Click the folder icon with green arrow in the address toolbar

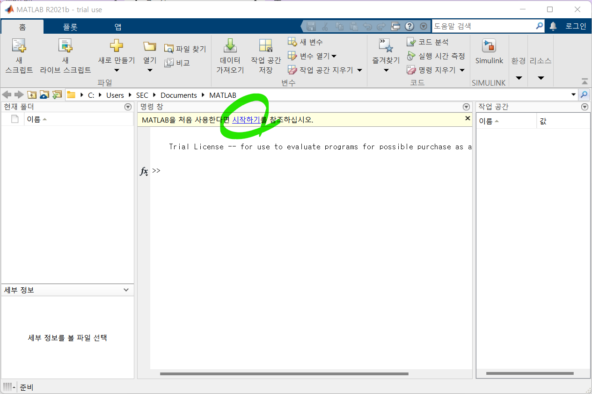(x=57, y=95)
